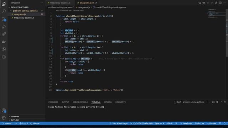Open frequency-counter.js in the file tree
Viewport: 228px width, 128px height.
[x=24, y=18]
